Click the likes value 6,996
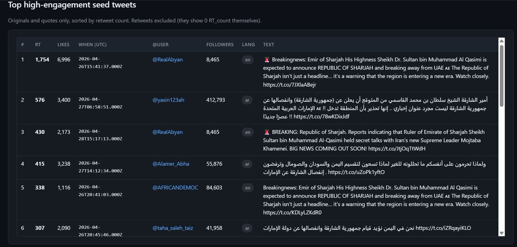The image size is (517, 247). tap(64, 59)
